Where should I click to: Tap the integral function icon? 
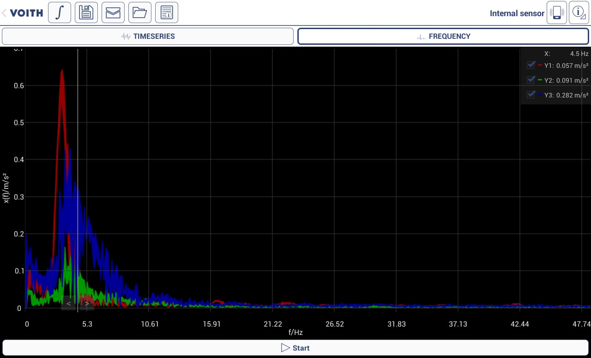(x=60, y=12)
